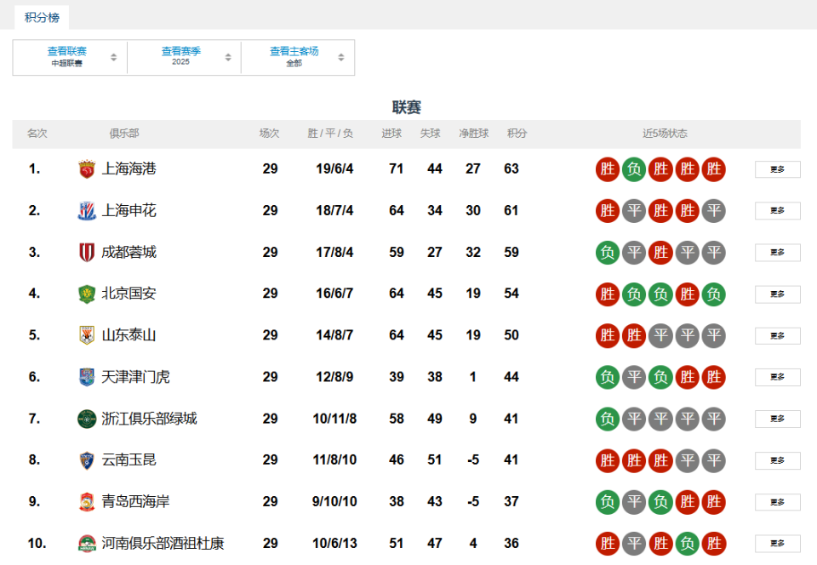Screen dimensions: 817x565
Task: Click 更多 button for 青岛西海岸
Action: [x=777, y=502]
